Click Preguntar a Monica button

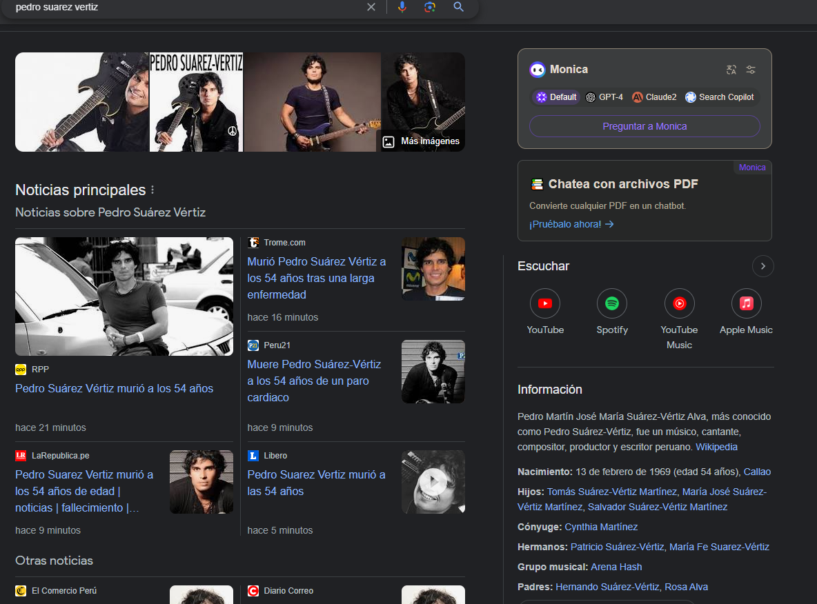[644, 126]
